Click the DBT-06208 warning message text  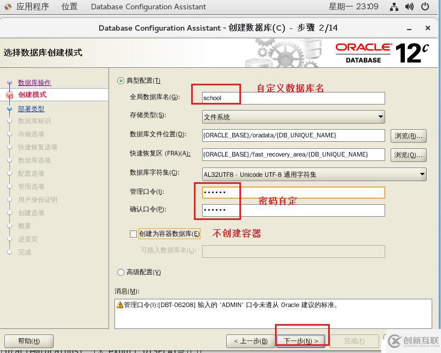click(x=231, y=305)
